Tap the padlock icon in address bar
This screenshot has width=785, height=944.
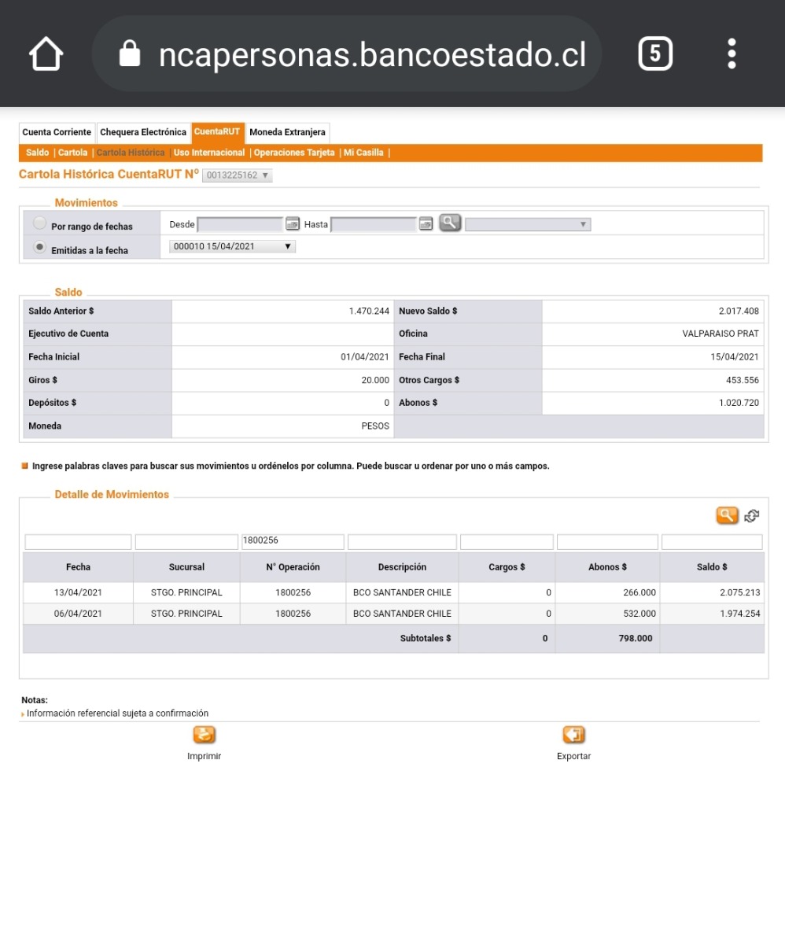(x=129, y=54)
